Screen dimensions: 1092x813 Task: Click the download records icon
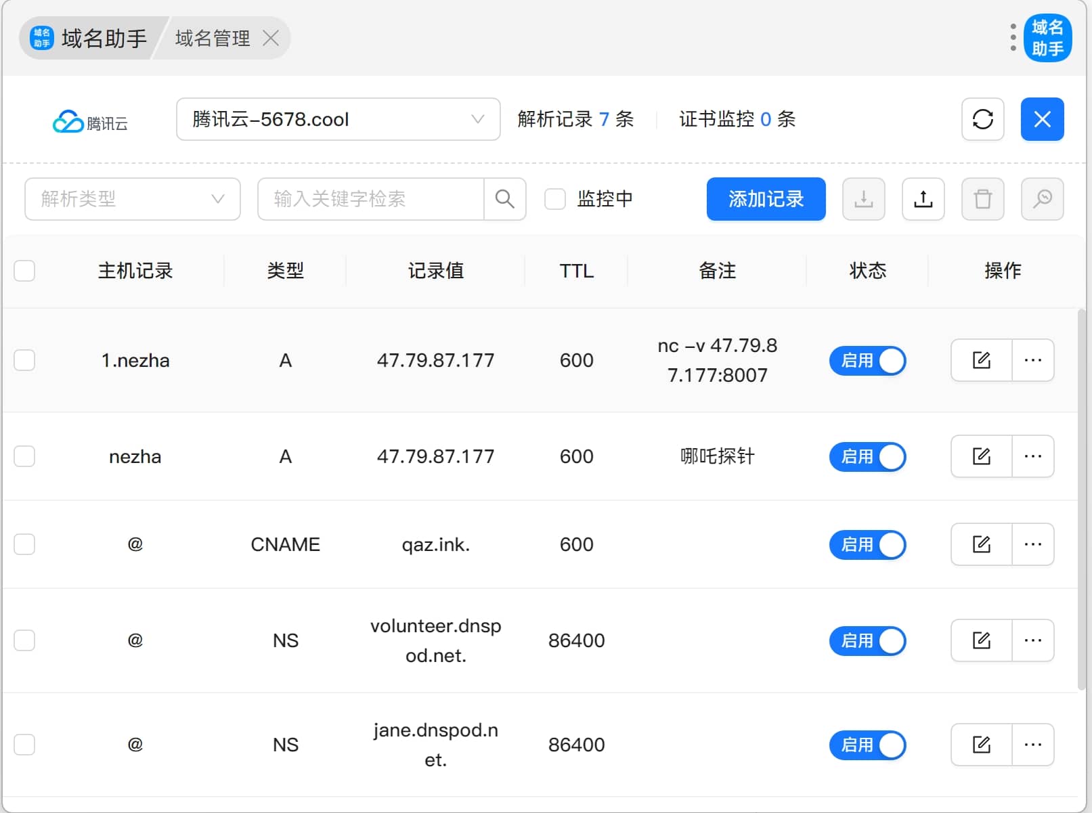click(863, 199)
